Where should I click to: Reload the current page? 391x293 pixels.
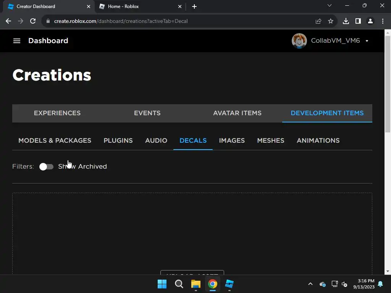(33, 21)
